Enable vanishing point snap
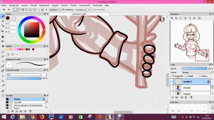The width and height of the screenshot is (214, 120). 27,10
